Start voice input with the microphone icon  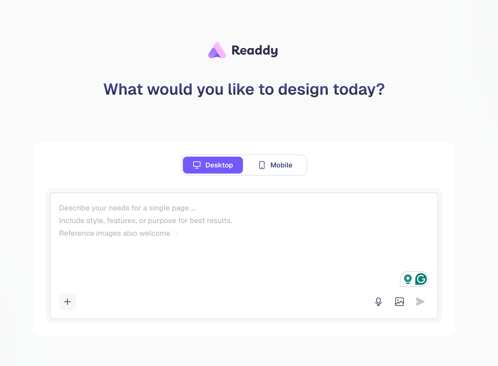coord(378,302)
